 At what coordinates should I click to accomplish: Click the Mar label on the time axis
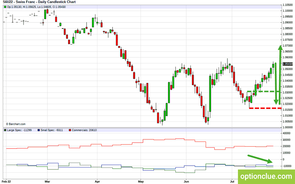pyautogui.click(x=47, y=181)
